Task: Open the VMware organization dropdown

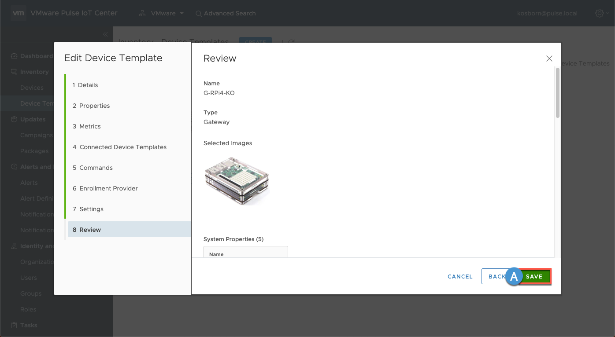Action: [x=167, y=13]
